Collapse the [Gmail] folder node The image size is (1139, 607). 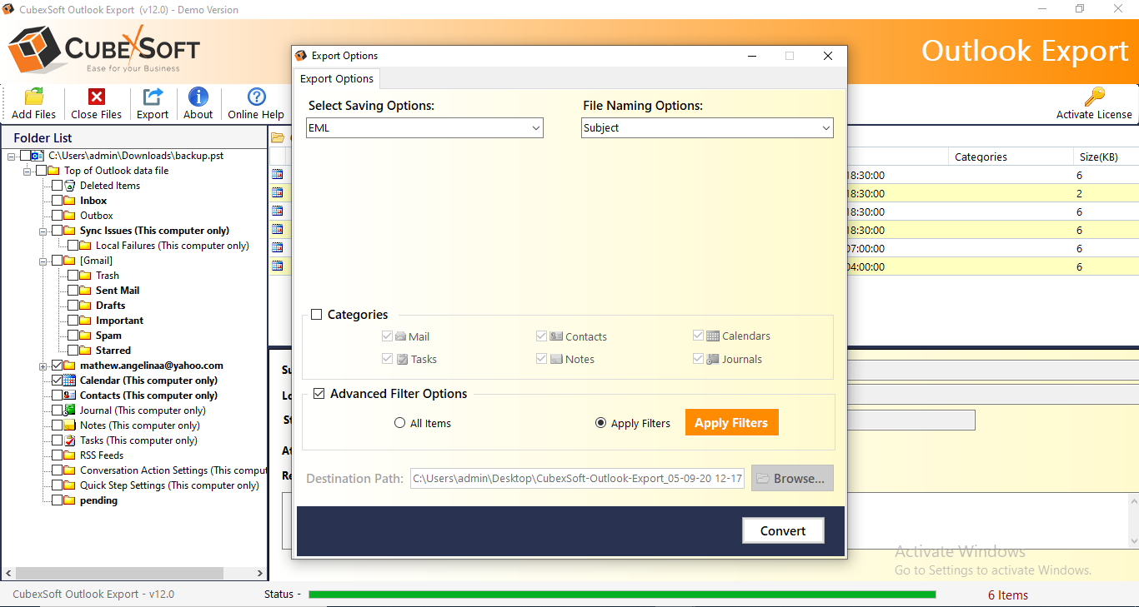click(43, 261)
